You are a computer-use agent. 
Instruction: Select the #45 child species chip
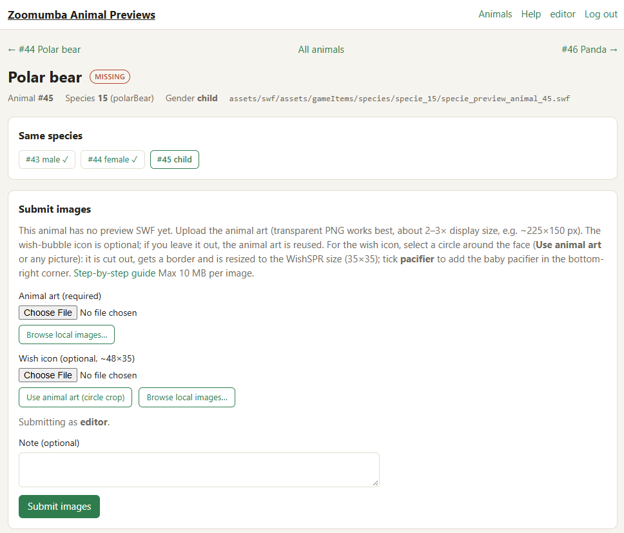tap(174, 159)
